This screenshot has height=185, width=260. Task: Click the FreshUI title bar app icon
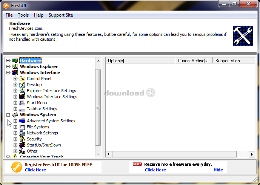(x=6, y=6)
